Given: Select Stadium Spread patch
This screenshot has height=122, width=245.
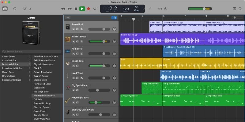Looking at the screenshot, I should [x=42, y=107].
